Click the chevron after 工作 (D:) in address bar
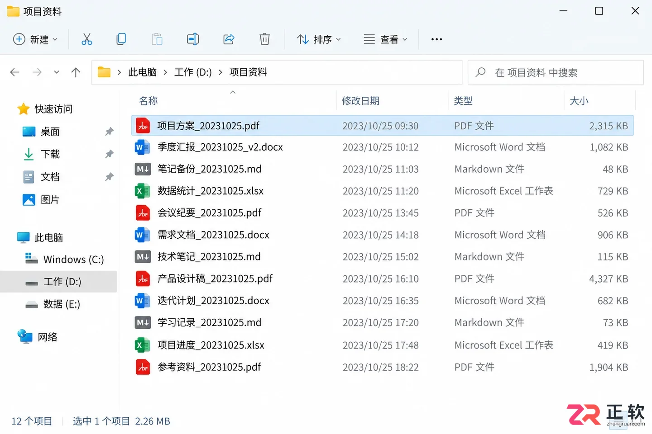Image resolution: width=652 pixels, height=434 pixels. pos(221,72)
